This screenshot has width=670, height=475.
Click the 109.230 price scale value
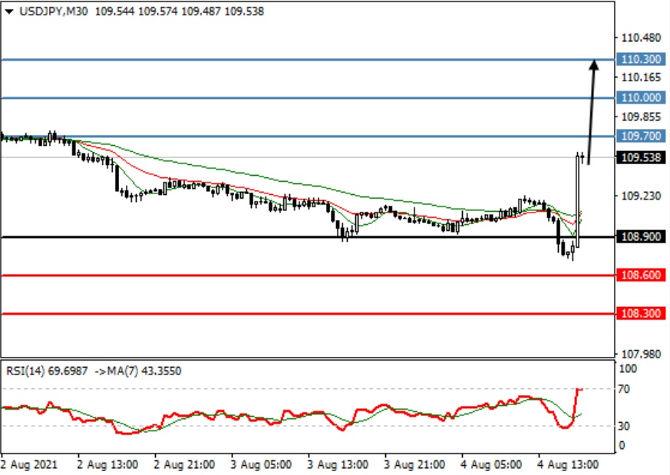pos(641,196)
